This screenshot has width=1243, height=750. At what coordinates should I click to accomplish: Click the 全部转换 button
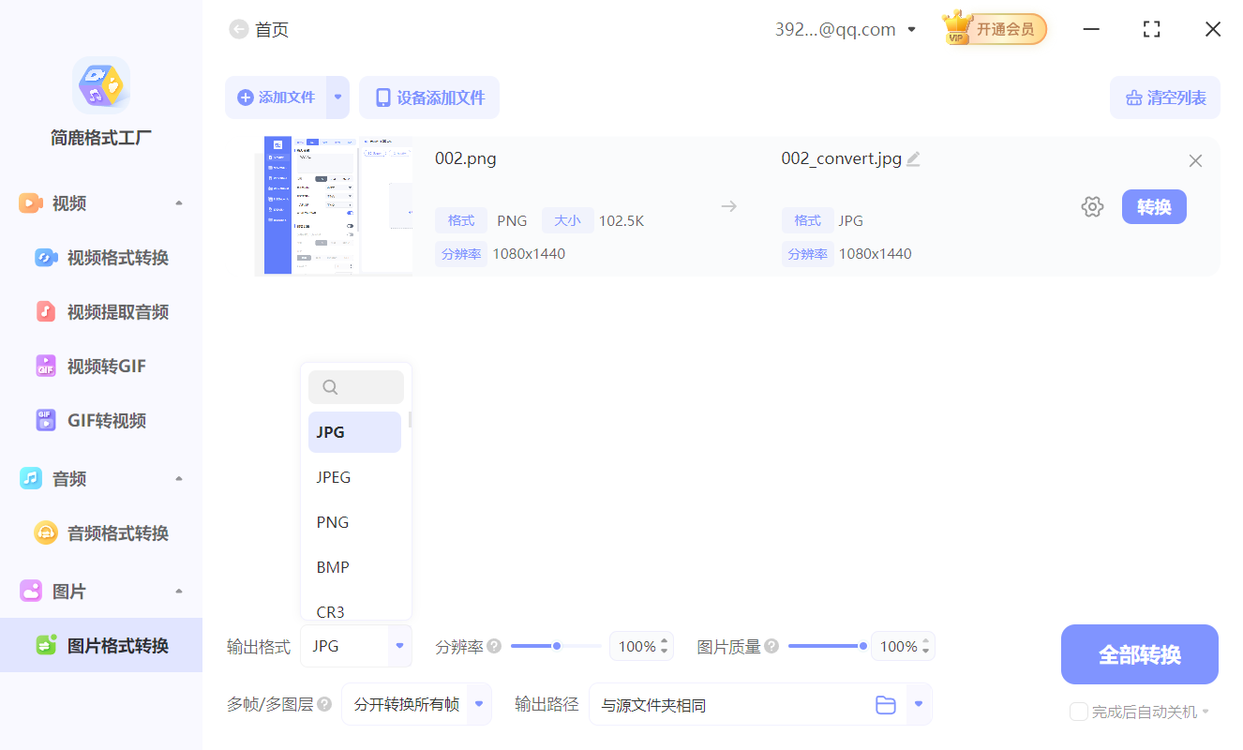pyautogui.click(x=1139, y=653)
